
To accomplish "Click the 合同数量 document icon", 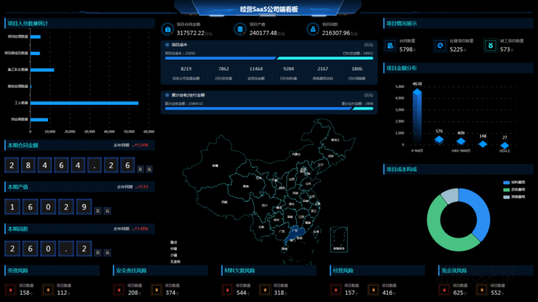I will coord(390,46).
